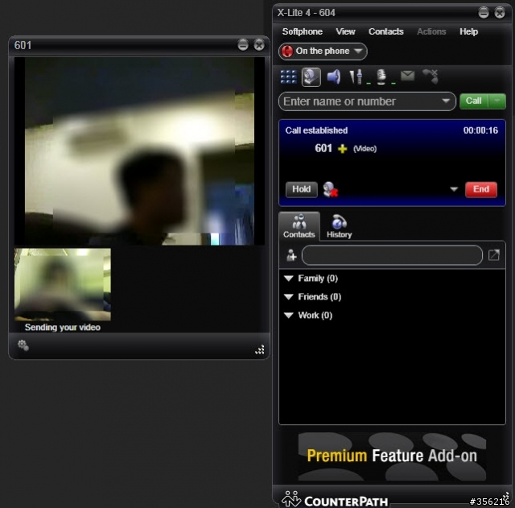The image size is (515, 508).
Task: Focus the contacts search field
Action: pos(392,255)
